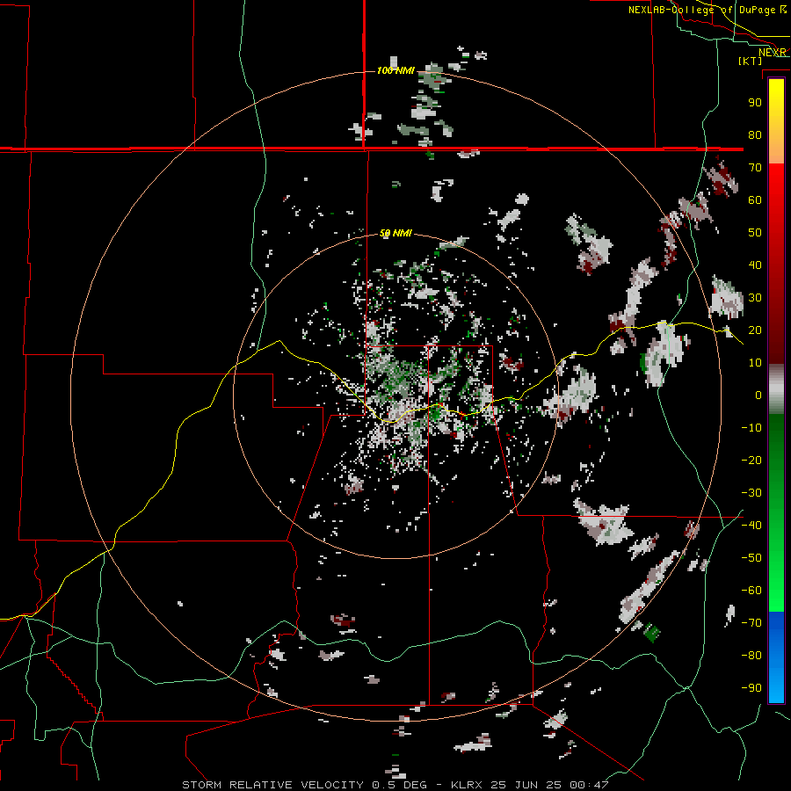Viewport: 791px width, 791px height.
Task: Click the "50 NMI" range ring label
Action: (x=395, y=233)
